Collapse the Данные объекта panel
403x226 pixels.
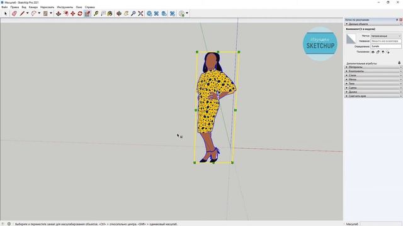tap(373, 24)
